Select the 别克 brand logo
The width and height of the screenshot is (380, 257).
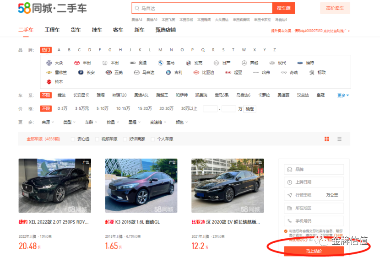(x=189, y=63)
